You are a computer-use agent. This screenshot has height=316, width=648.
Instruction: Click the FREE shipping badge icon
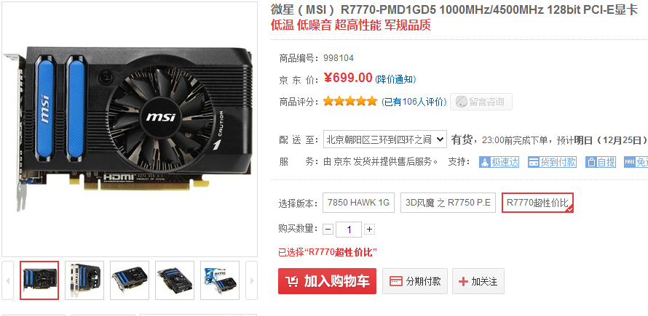click(629, 162)
